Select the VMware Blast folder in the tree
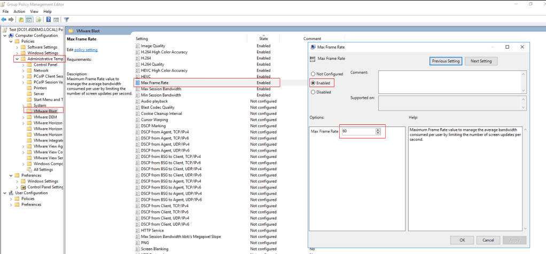546x254 pixels. (45, 110)
